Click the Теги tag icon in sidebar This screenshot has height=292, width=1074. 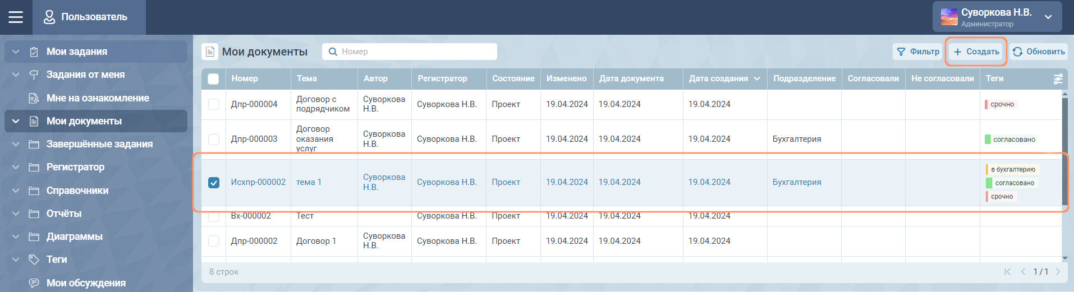[34, 259]
